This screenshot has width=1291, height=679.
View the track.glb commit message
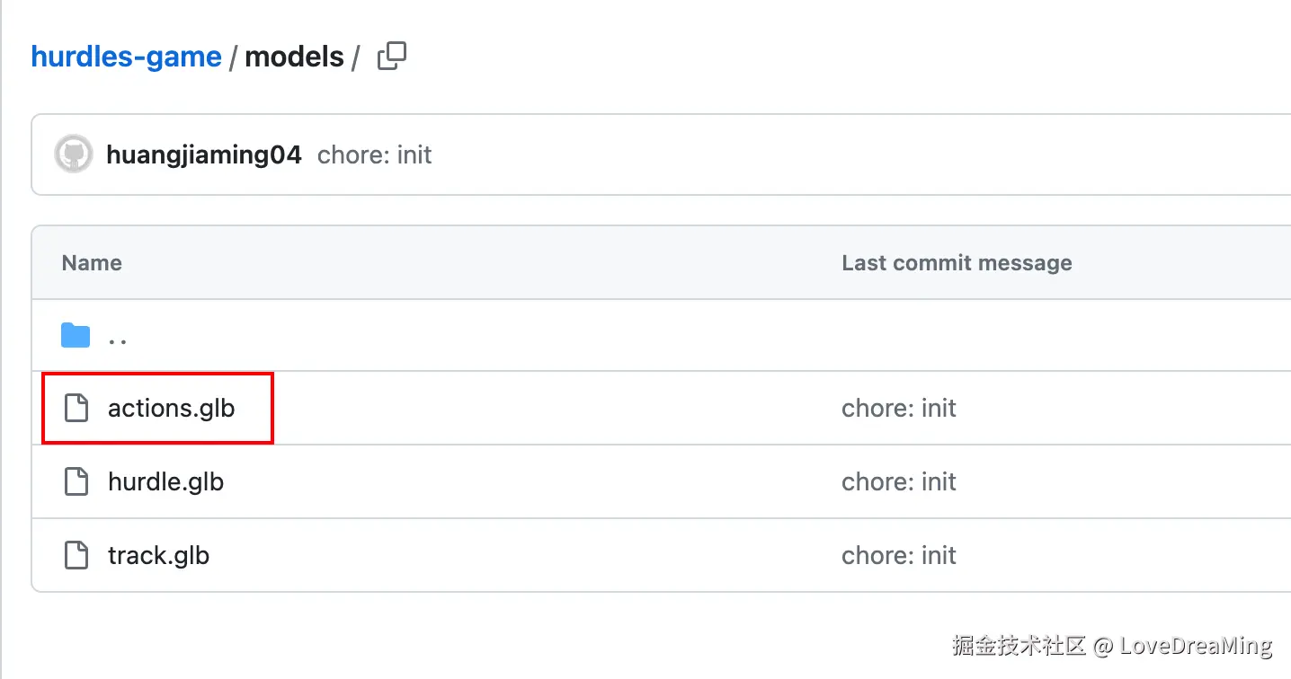[898, 555]
